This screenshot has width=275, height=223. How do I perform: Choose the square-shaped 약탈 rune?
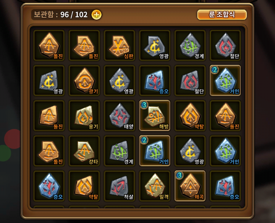84,186
